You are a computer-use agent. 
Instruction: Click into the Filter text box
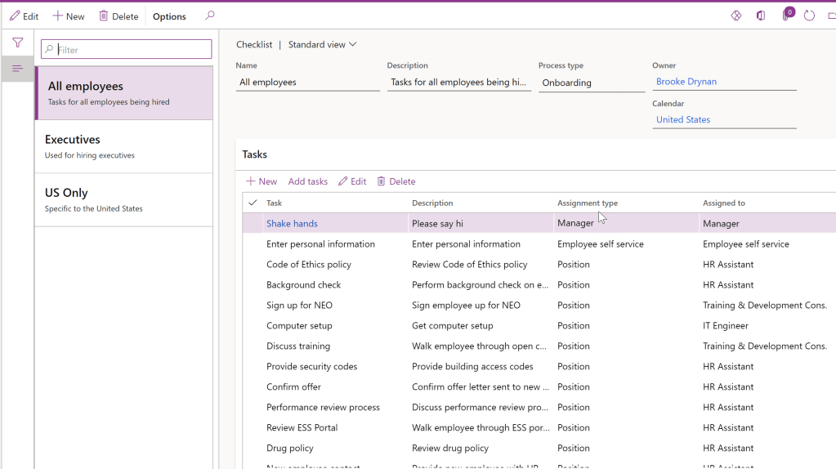[x=131, y=50]
